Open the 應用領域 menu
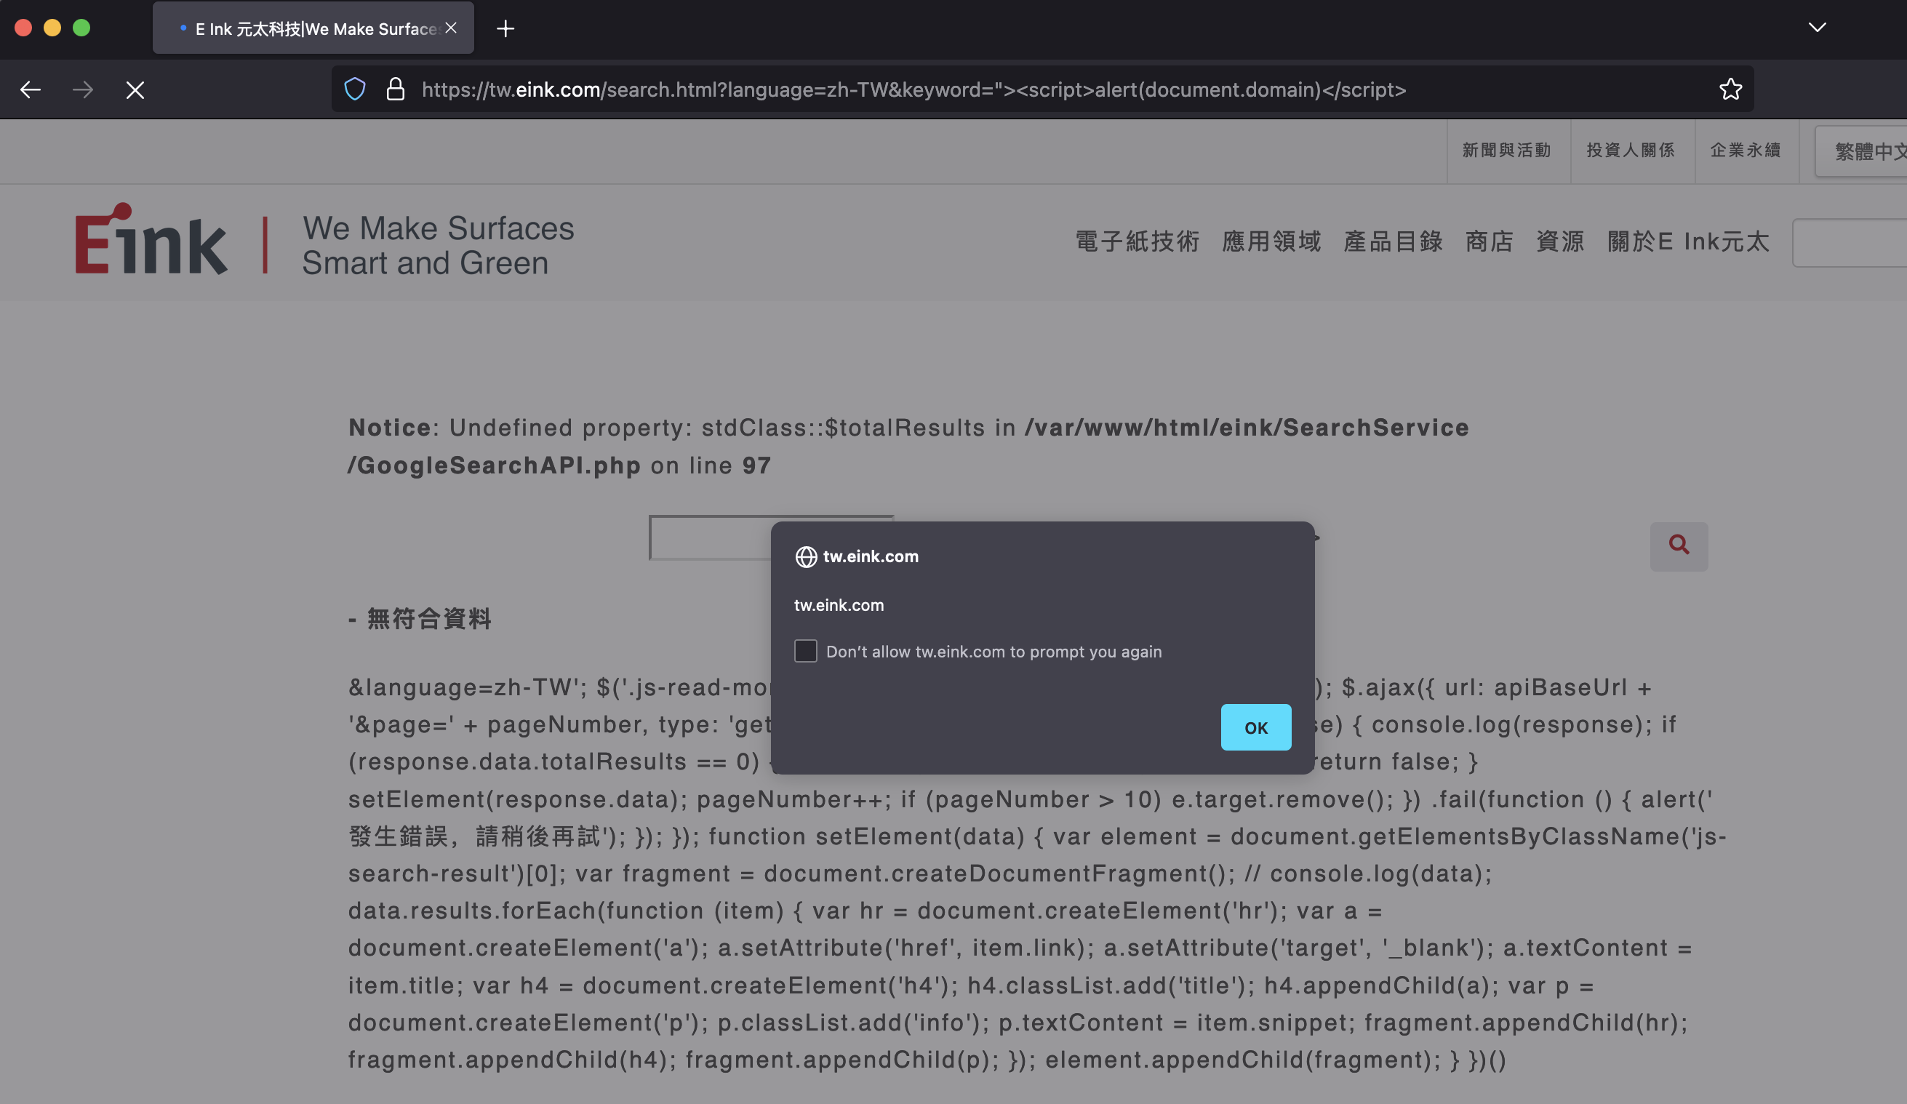This screenshot has width=1907, height=1104. (1271, 241)
